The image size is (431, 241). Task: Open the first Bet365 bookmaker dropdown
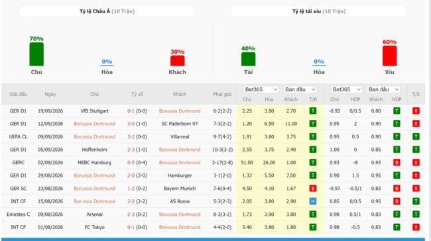pyautogui.click(x=261, y=89)
